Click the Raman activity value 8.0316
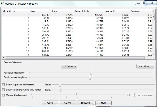 pyautogui.click(x=100, y=31)
